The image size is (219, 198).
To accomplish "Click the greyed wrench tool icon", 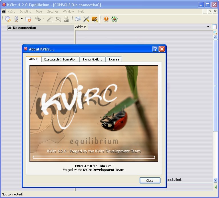I will click(x=50, y=19).
